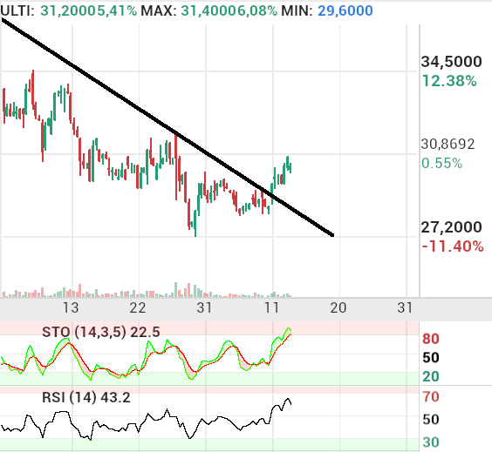Click the RSI level 30 label

tap(431, 442)
